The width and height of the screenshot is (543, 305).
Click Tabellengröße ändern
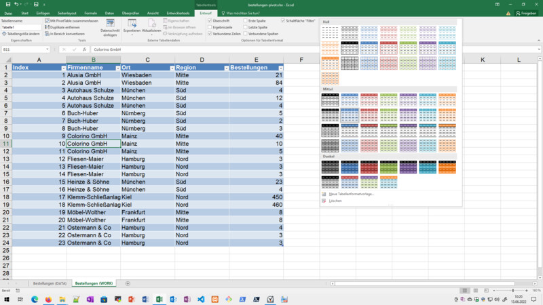pos(21,34)
